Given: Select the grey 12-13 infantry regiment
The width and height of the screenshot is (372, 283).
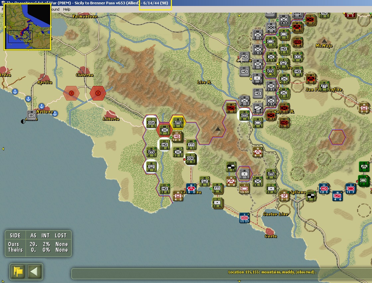Looking at the screenshot, I should click(271, 87).
